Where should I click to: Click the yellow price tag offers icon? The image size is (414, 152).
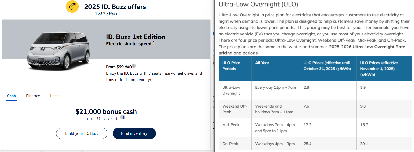72,7
